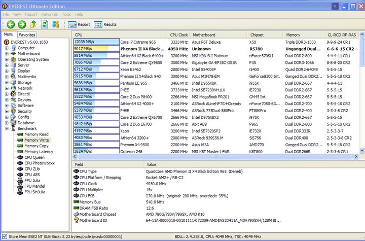Select Motherboard in the tree
Screen dimensions: 365x241
(29, 54)
